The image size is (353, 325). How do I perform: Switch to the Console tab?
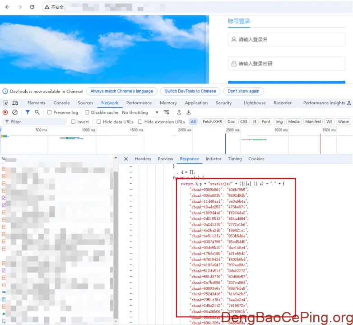(62, 103)
